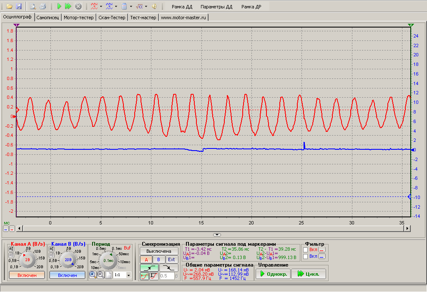Open the 1:1 zoom scale dropdown
The height and width of the screenshot is (292, 427).
(128, 275)
